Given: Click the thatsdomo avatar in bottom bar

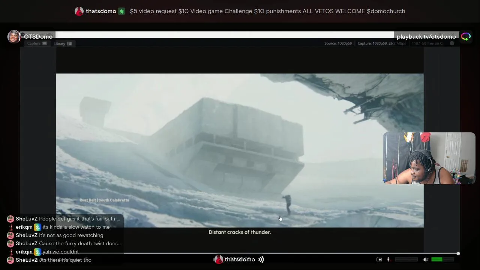Looking at the screenshot, I should pyautogui.click(x=219, y=259).
